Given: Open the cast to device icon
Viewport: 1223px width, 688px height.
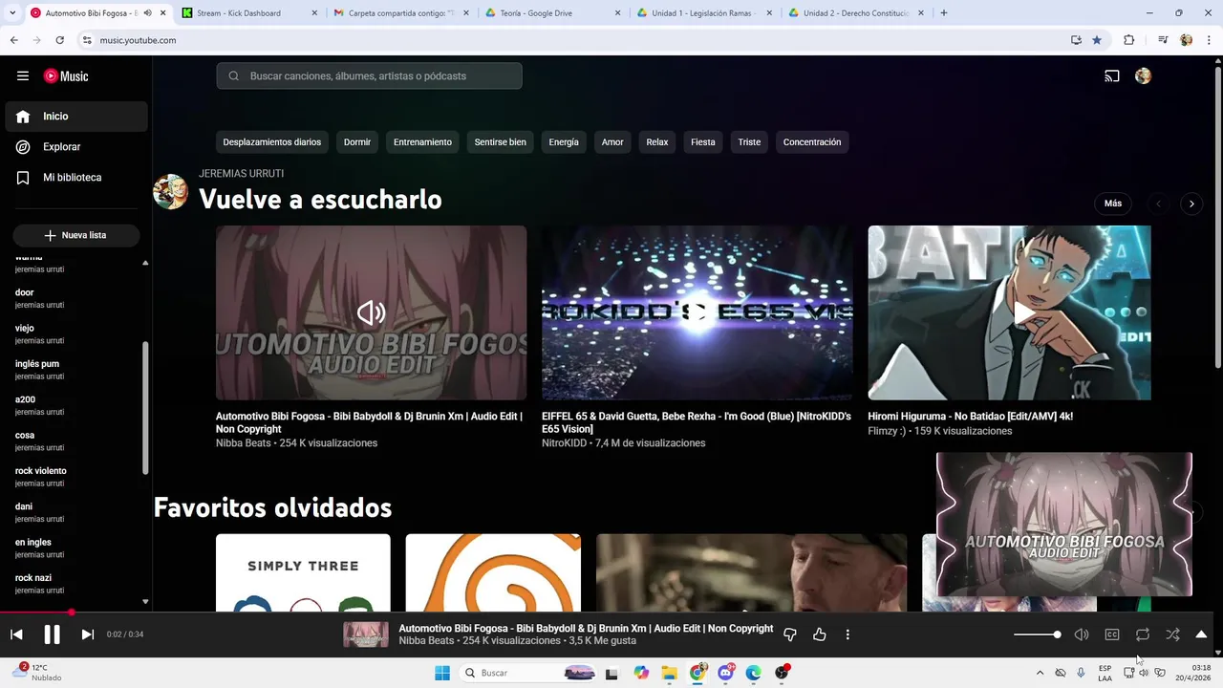Looking at the screenshot, I should 1112,76.
